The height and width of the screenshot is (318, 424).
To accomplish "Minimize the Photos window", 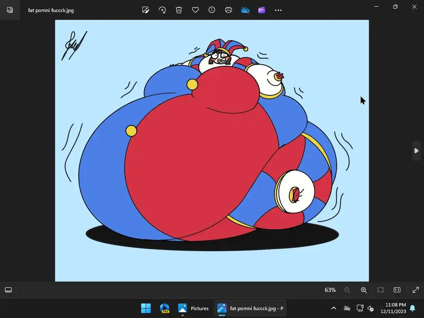I will pos(376,7).
